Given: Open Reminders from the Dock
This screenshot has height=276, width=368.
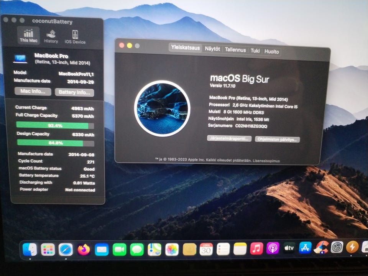Looking at the screenshot, I should [223, 249].
